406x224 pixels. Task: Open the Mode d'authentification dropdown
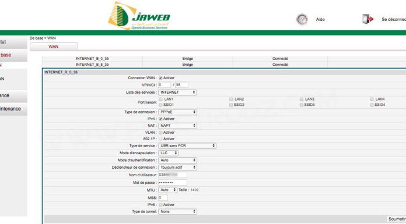[x=177, y=161]
